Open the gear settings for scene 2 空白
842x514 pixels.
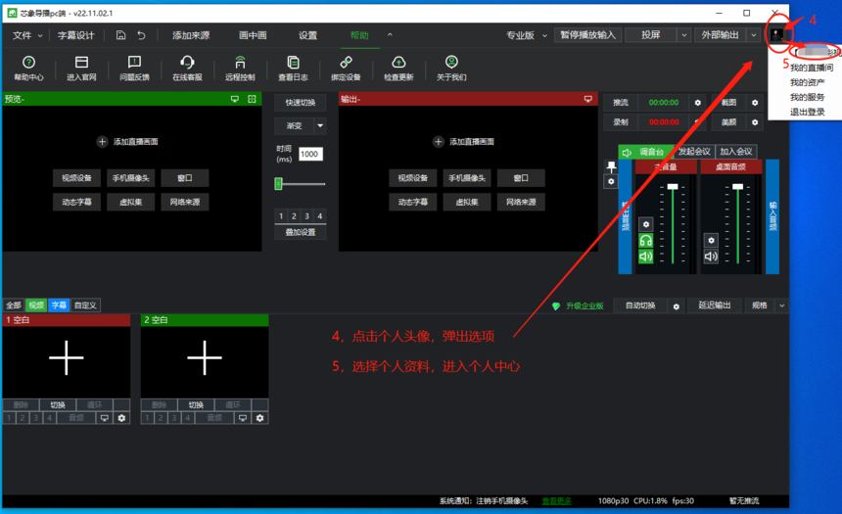pos(259,418)
